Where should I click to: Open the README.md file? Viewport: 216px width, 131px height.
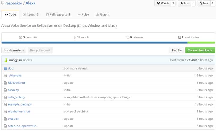coord(16,83)
